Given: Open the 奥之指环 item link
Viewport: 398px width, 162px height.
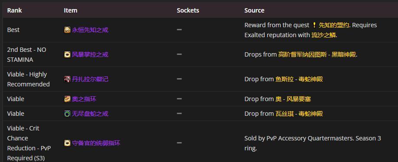Looking at the screenshot, I should 84,99.
